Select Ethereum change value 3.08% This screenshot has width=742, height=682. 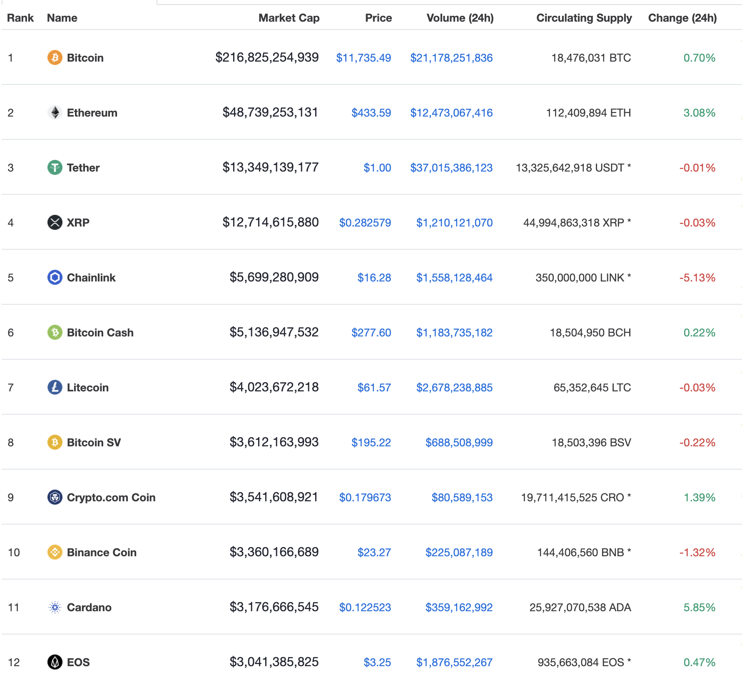700,112
